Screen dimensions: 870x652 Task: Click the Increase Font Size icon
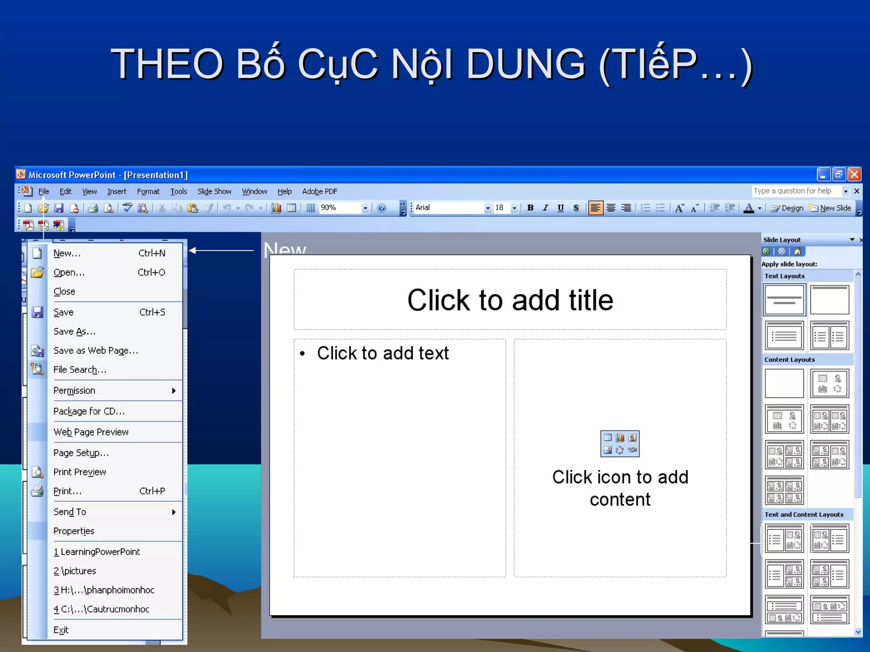coord(679,208)
